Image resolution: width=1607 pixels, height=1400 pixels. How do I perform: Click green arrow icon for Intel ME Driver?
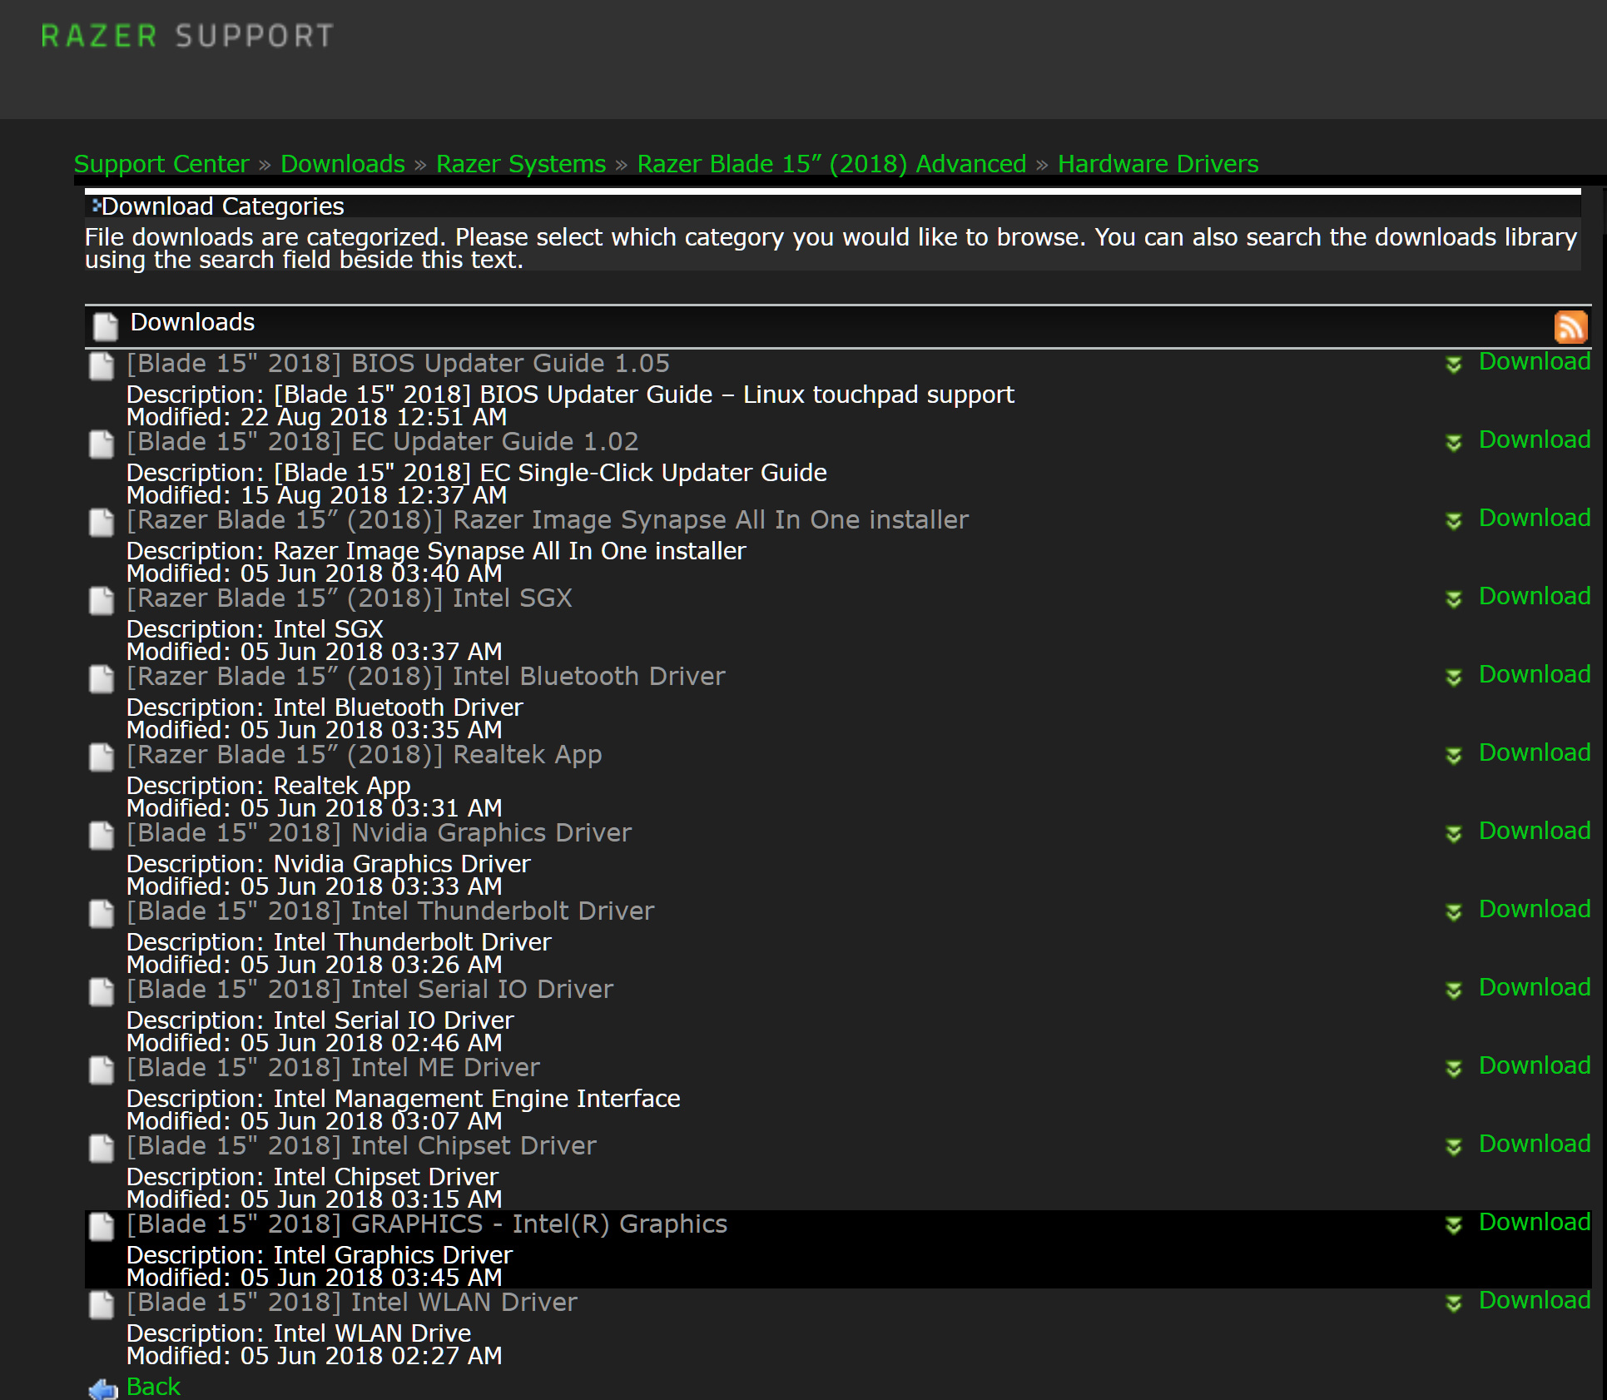point(1454,1069)
